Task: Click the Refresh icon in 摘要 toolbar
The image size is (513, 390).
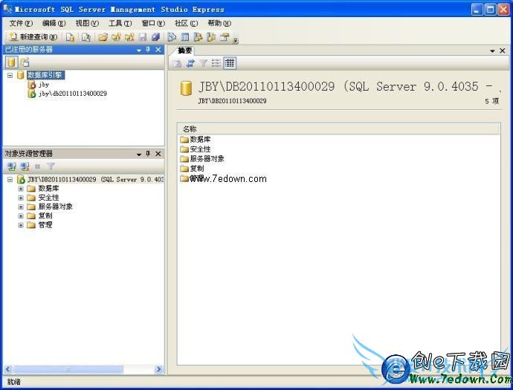Action: pos(190,63)
